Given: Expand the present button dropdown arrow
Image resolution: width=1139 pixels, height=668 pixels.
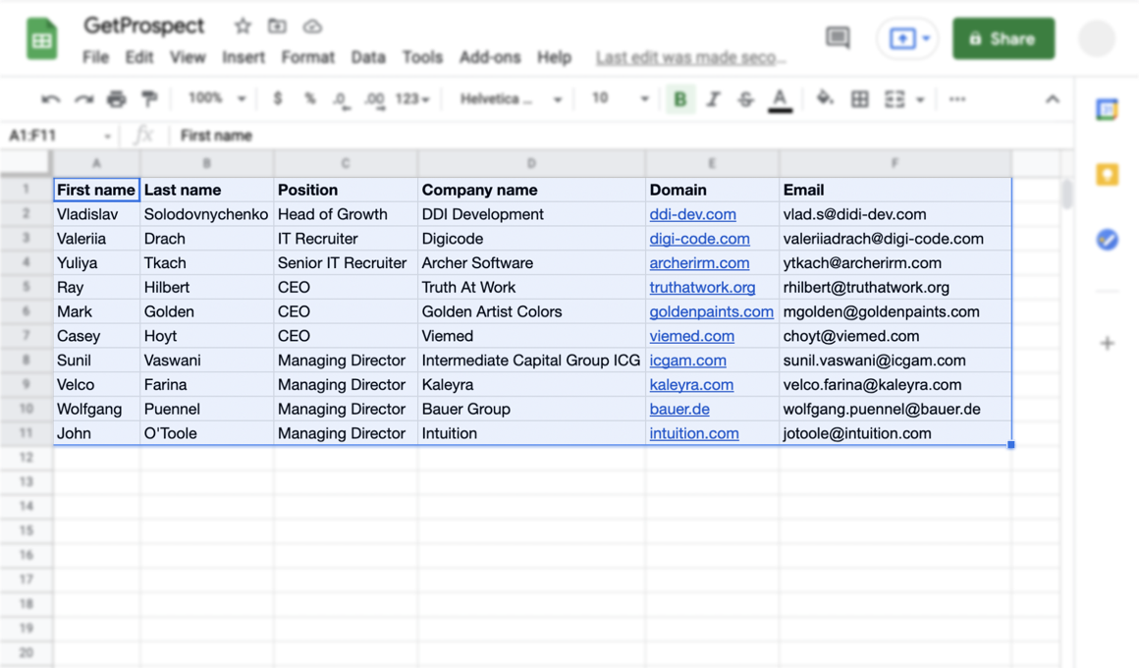Looking at the screenshot, I should coord(926,38).
